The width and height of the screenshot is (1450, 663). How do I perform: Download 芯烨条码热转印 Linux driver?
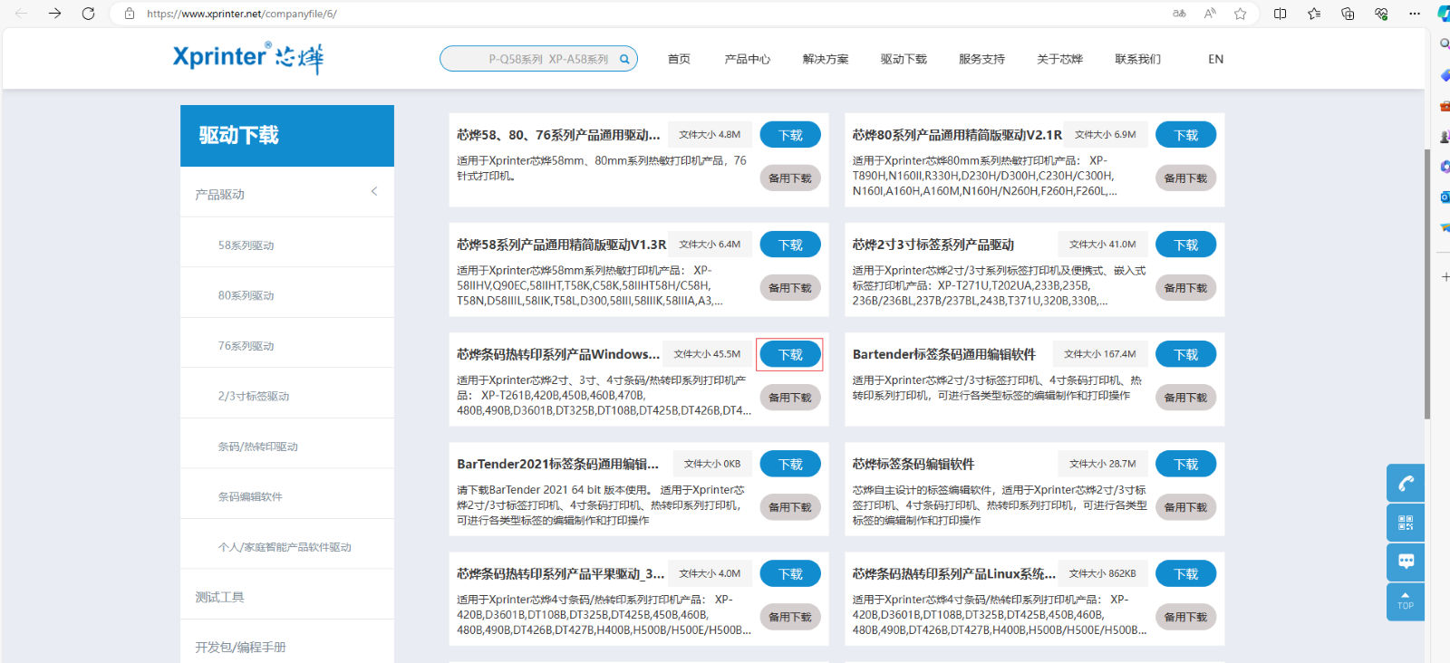1186,573
